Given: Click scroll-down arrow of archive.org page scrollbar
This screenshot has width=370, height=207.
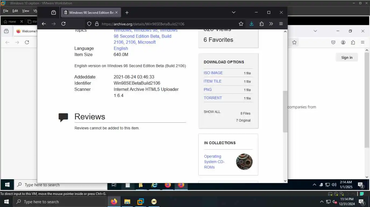Looking at the screenshot, I should [285, 181].
